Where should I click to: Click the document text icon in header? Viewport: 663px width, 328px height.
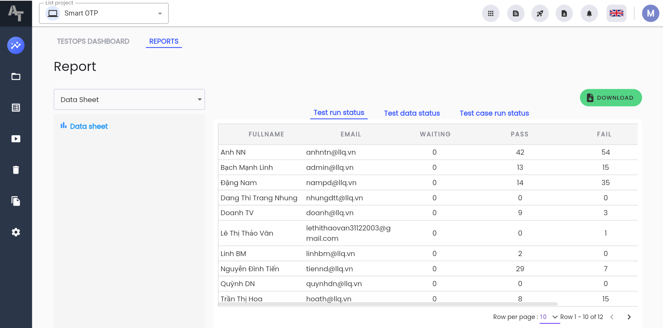point(516,13)
